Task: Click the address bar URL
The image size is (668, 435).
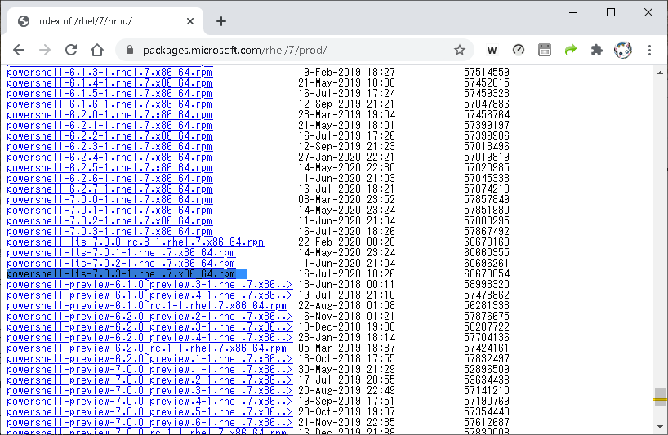Action: 234,51
